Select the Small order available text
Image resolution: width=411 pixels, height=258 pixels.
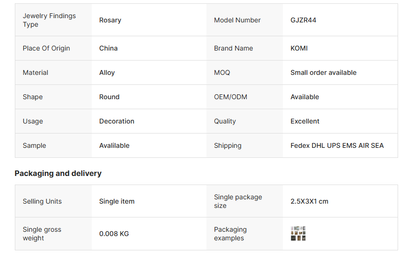[324, 72]
